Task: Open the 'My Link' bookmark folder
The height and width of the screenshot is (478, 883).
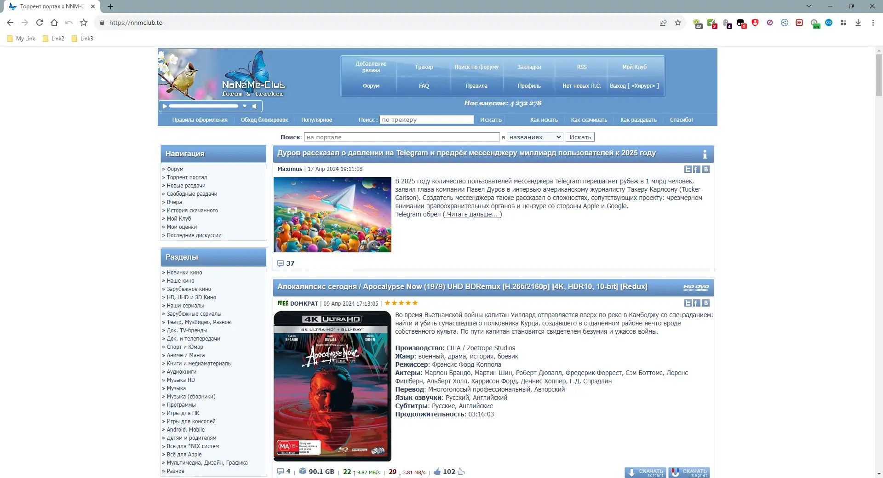Action: [x=22, y=39]
